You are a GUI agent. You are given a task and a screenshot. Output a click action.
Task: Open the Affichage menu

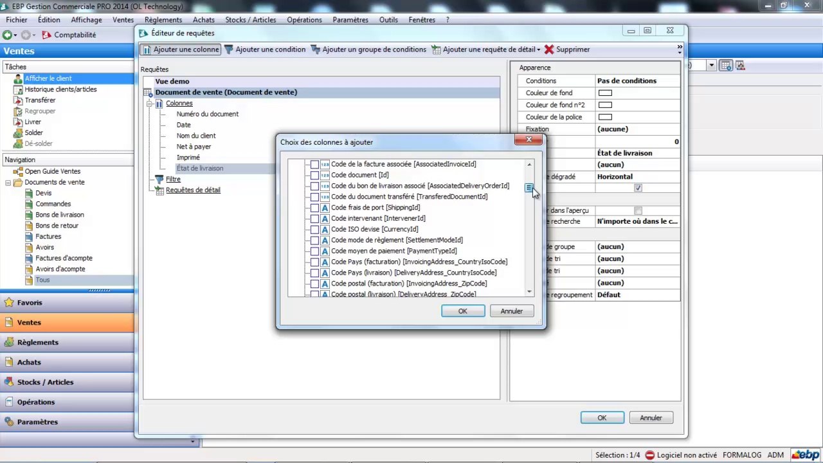pos(86,20)
